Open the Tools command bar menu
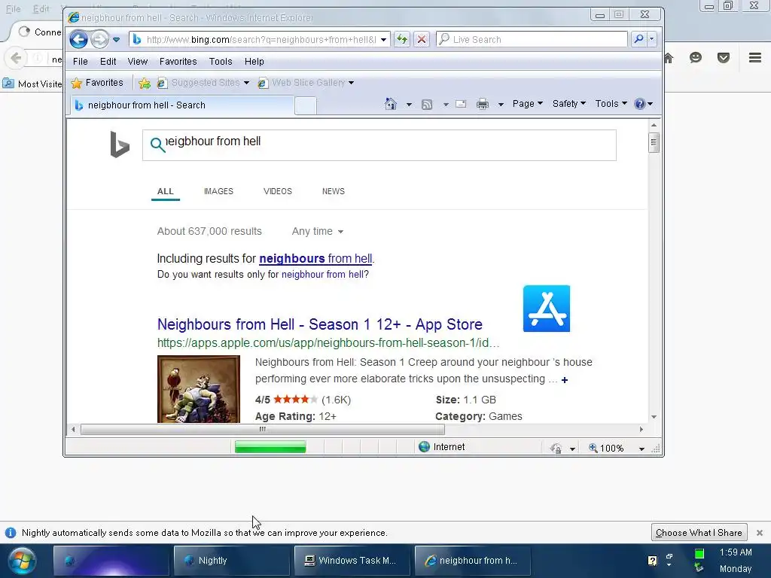Screen dimensions: 771x578 click(611, 104)
